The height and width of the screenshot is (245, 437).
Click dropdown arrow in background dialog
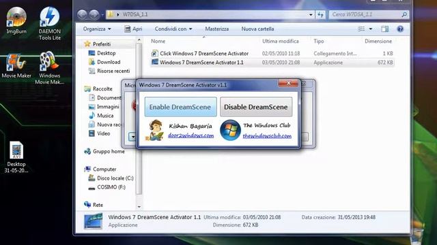132,137
